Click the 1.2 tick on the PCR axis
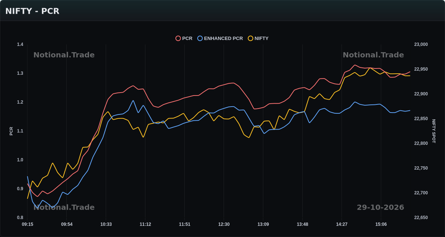The image size is (445, 237). pyautogui.click(x=20, y=102)
